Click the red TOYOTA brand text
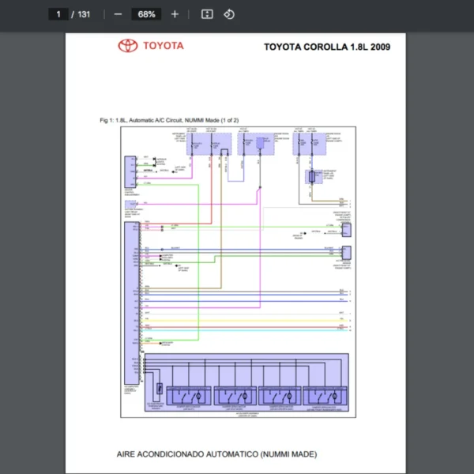This screenshot has height=474, width=474. point(163,46)
